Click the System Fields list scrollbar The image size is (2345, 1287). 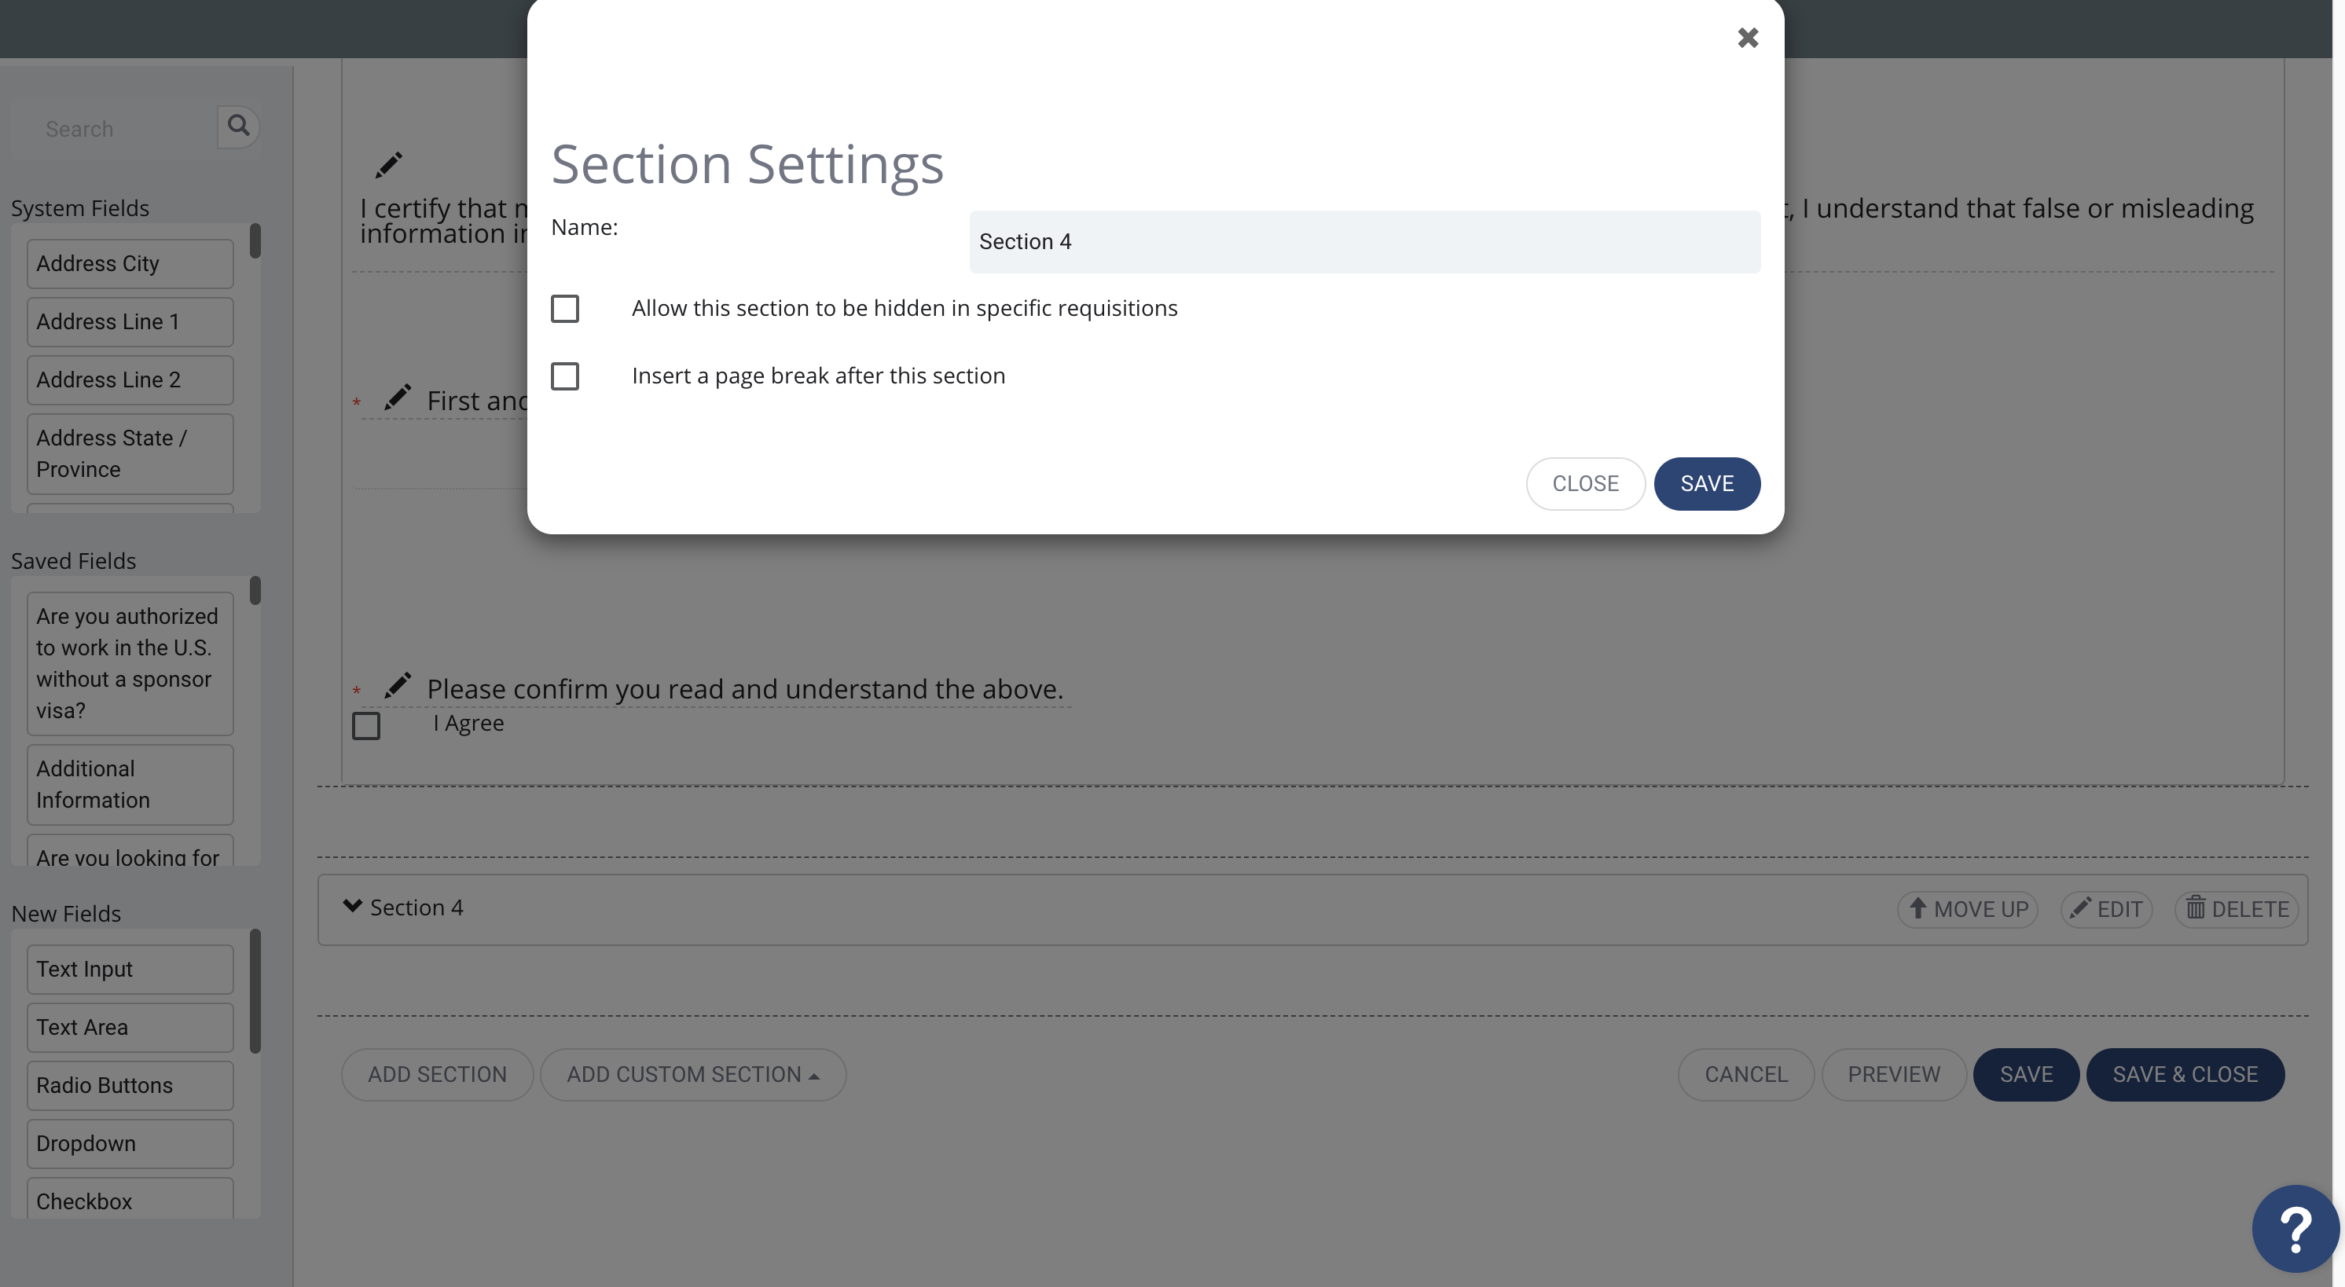pos(255,241)
